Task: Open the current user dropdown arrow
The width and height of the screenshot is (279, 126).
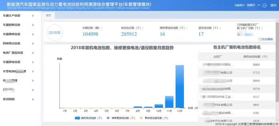Action: 259,6
